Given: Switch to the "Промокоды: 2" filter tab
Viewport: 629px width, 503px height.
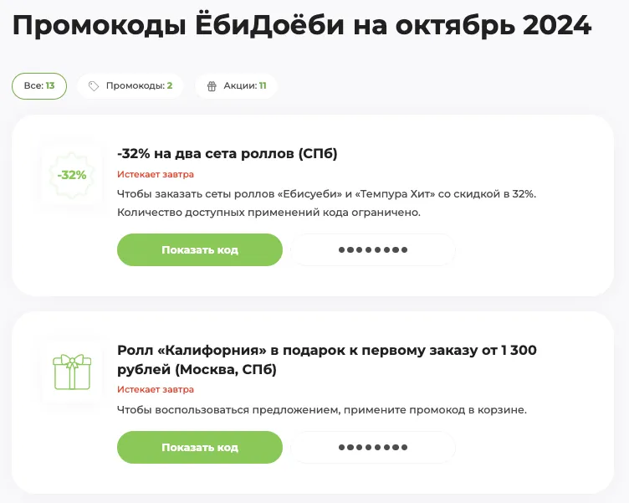Looking at the screenshot, I should (x=130, y=86).
